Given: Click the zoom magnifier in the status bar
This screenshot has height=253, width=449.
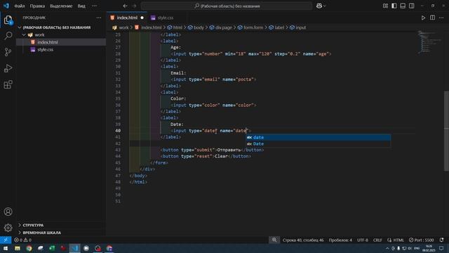Looking at the screenshot, I should pyautogui.click(x=274, y=240).
